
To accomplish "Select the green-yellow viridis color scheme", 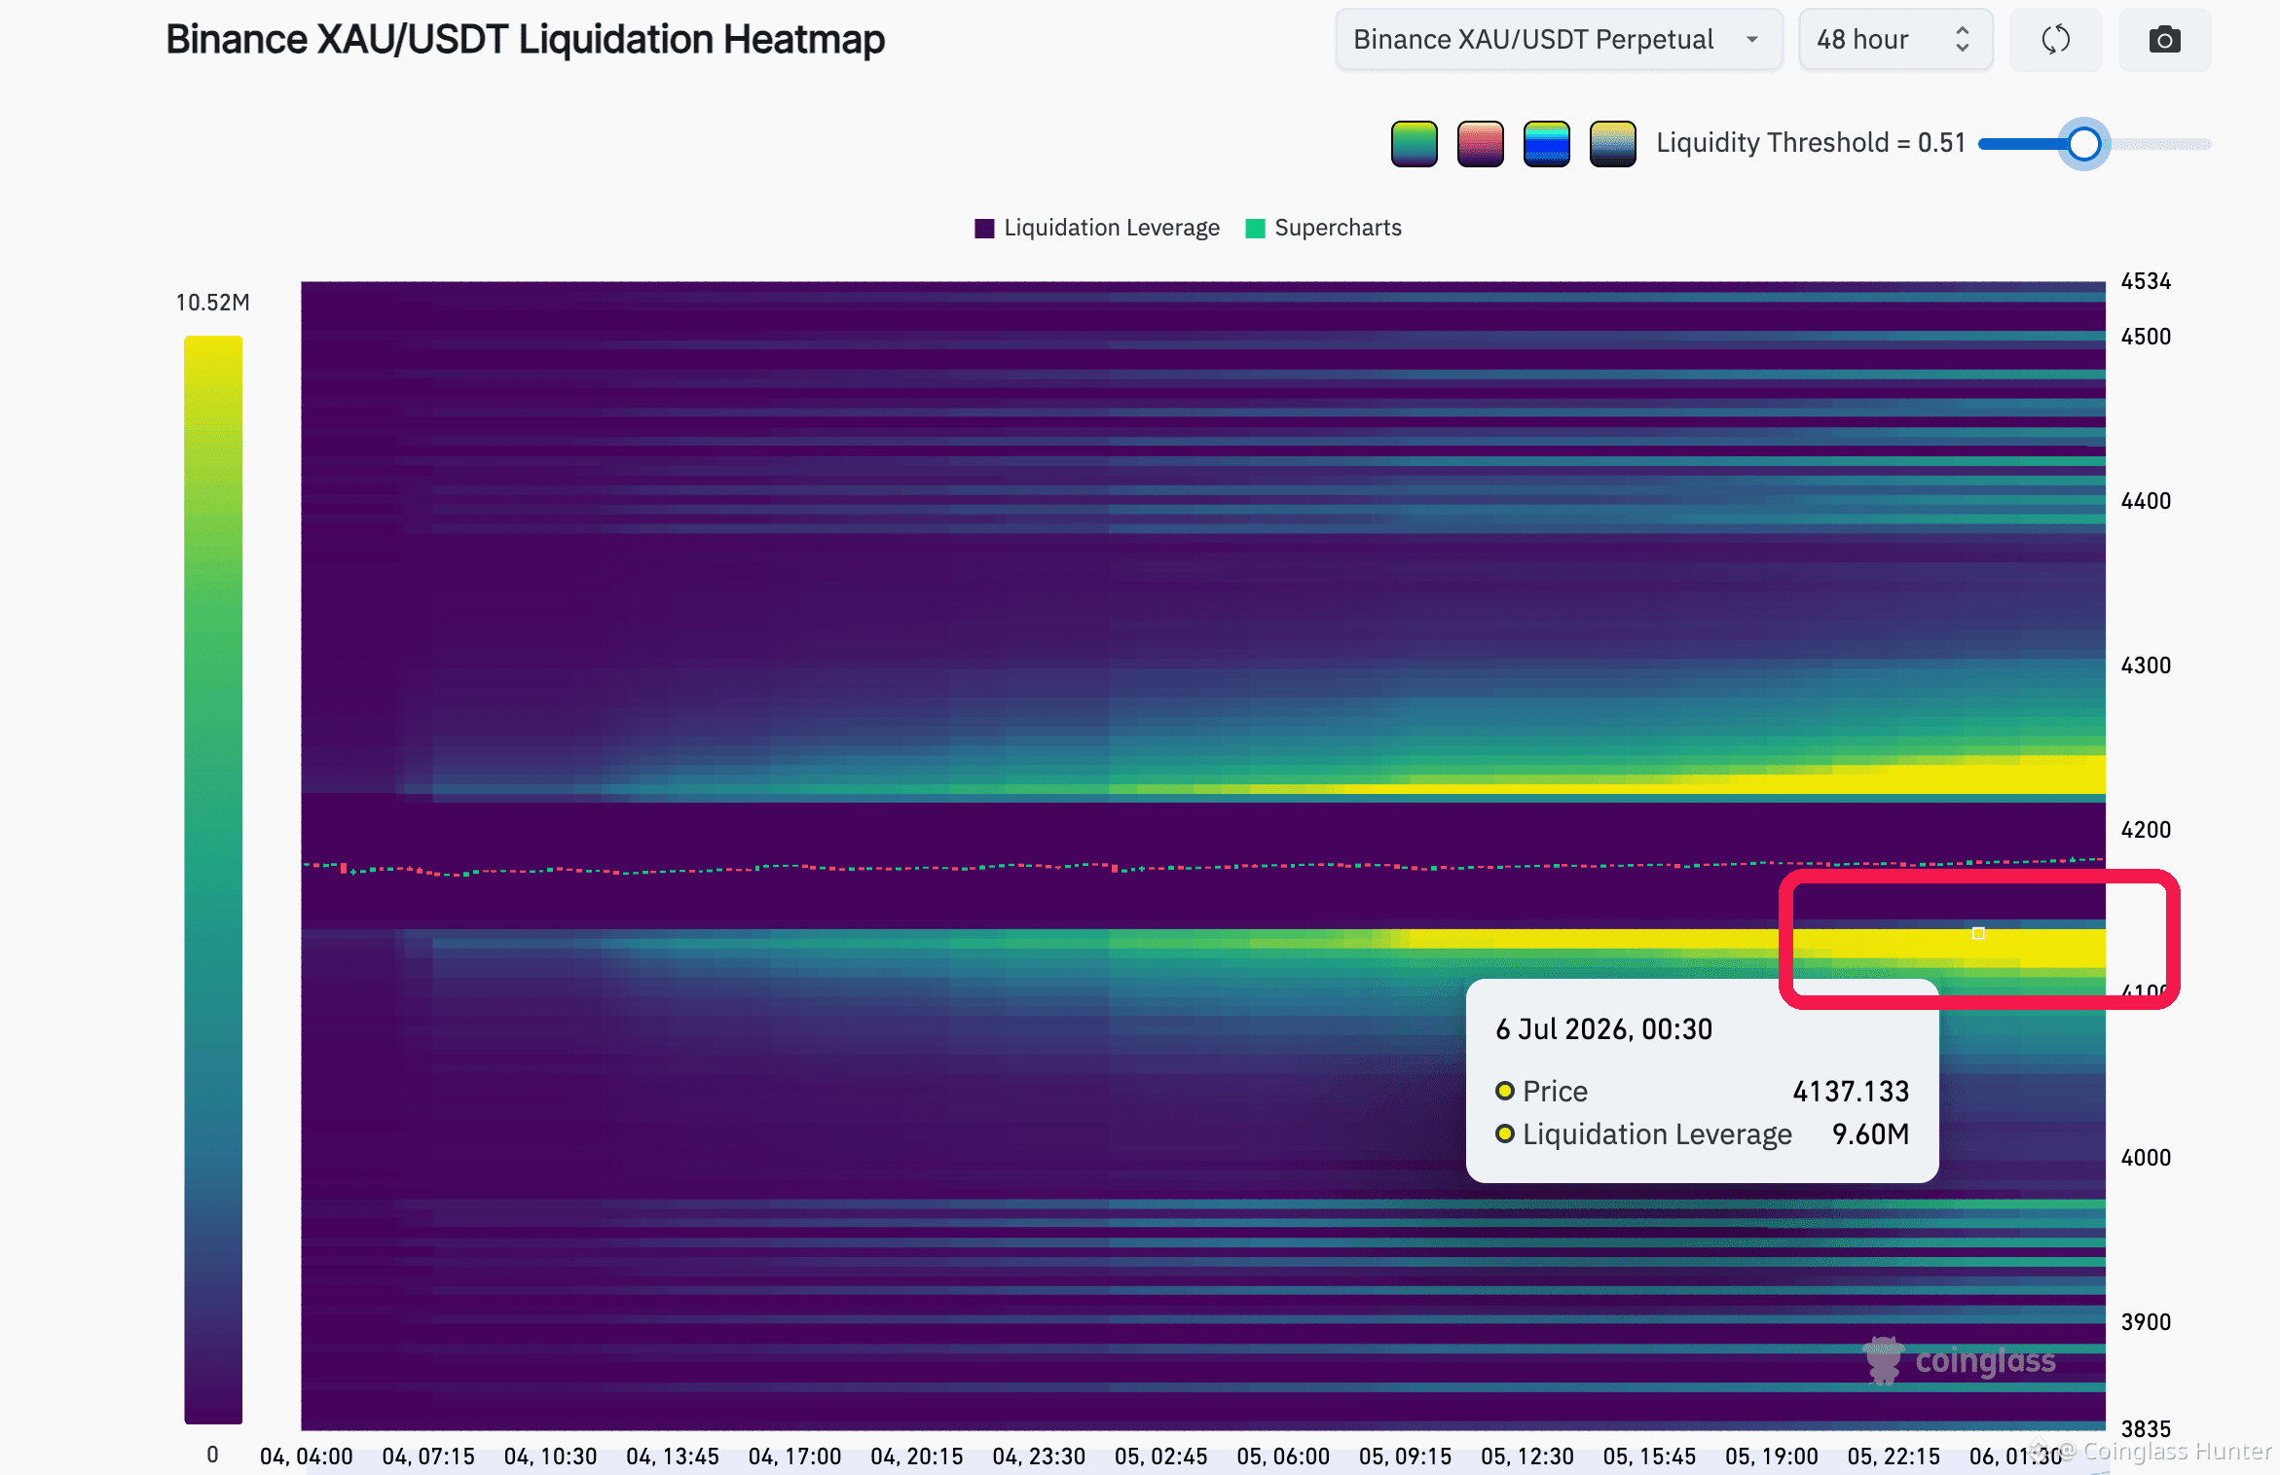I will tap(1415, 144).
